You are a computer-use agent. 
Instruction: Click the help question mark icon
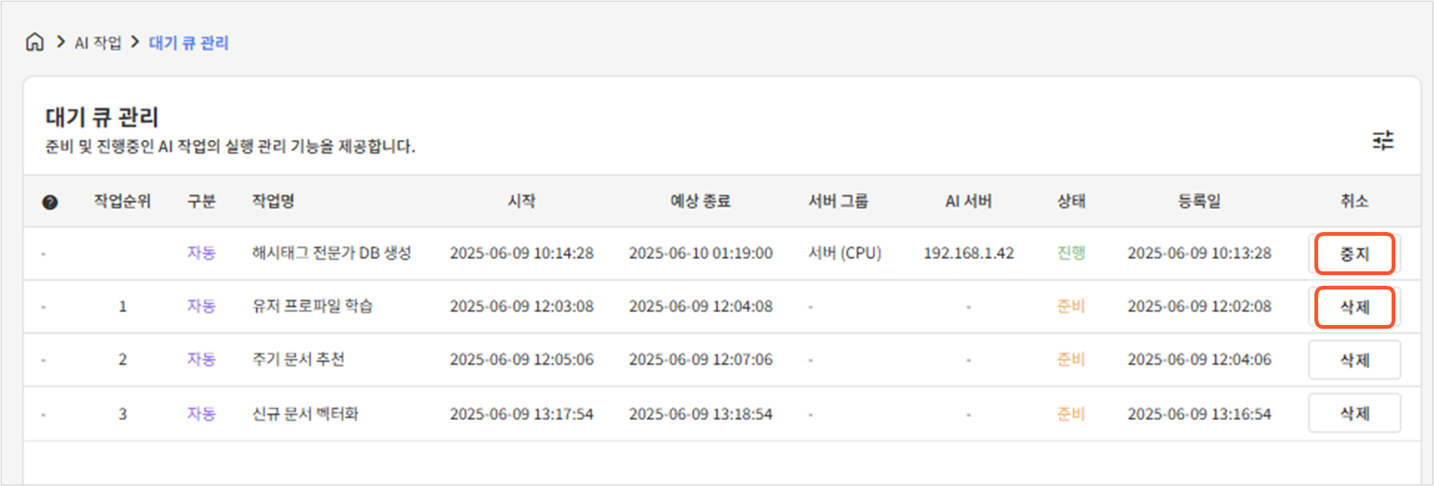(50, 202)
